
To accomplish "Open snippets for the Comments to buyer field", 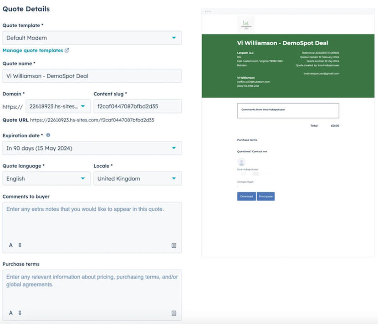I will click(x=174, y=244).
